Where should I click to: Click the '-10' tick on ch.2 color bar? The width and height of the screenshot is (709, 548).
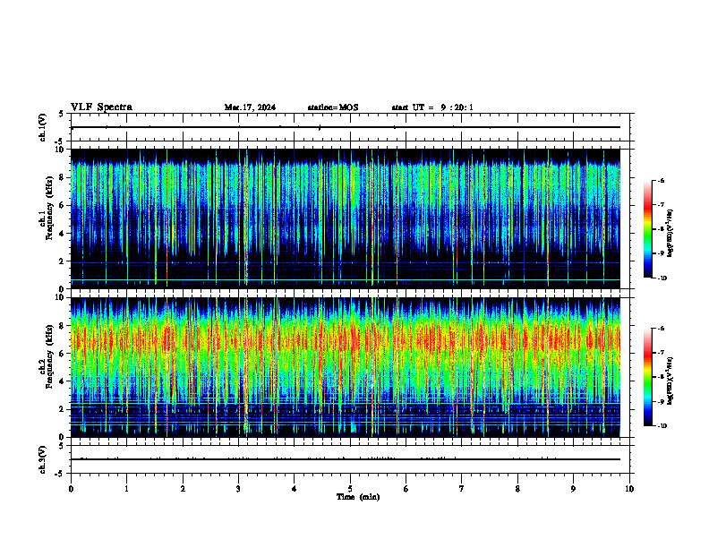(662, 426)
